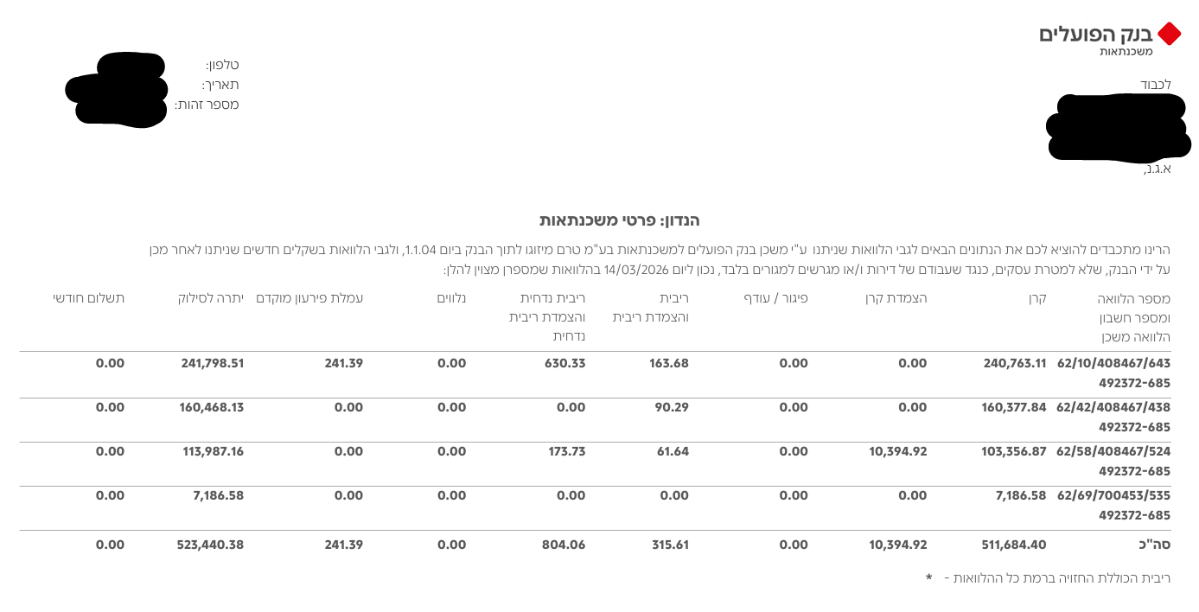Image resolution: width=1199 pixels, height=612 pixels.
Task: Select loan number 62/10/408467/643
Action: click(1113, 363)
